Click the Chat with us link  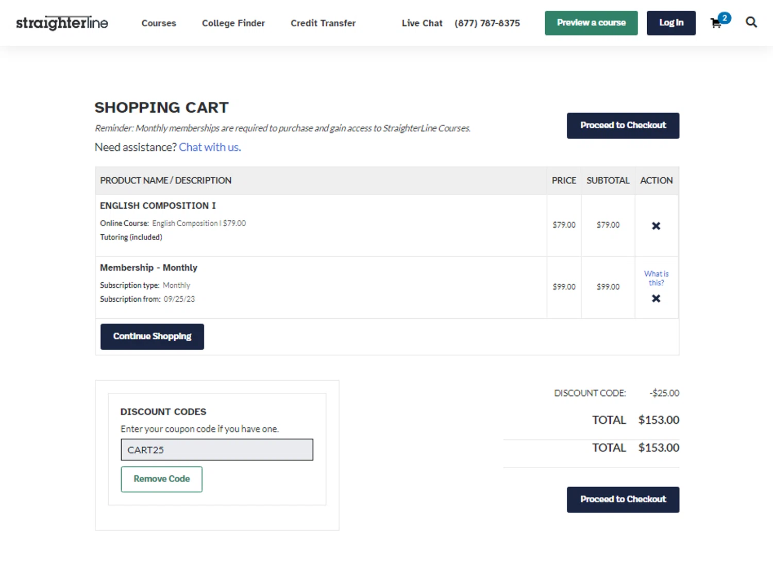(x=210, y=147)
